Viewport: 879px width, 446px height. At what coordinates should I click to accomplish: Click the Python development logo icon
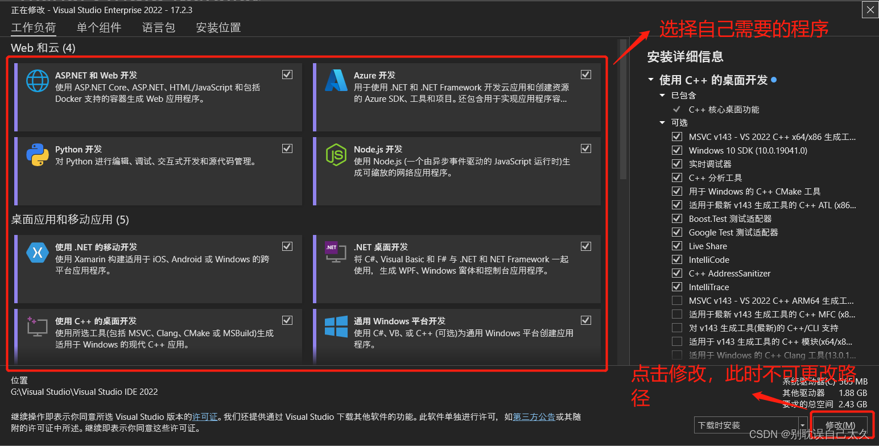[x=38, y=154]
